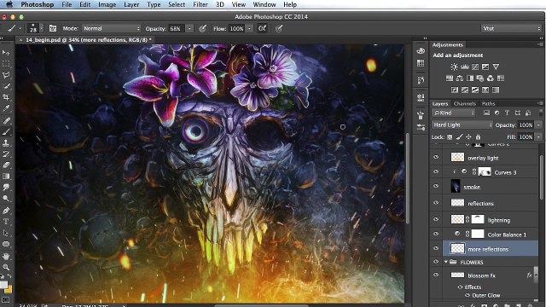
Task: Select the Healing Brush tool
Action: point(6,120)
